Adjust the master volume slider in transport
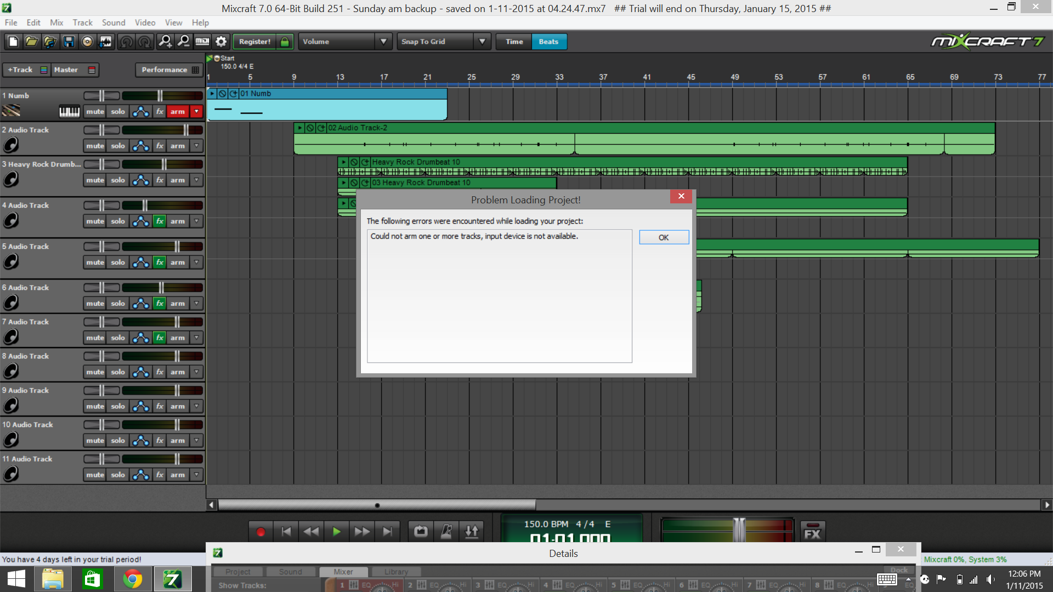This screenshot has height=592, width=1053. [739, 530]
